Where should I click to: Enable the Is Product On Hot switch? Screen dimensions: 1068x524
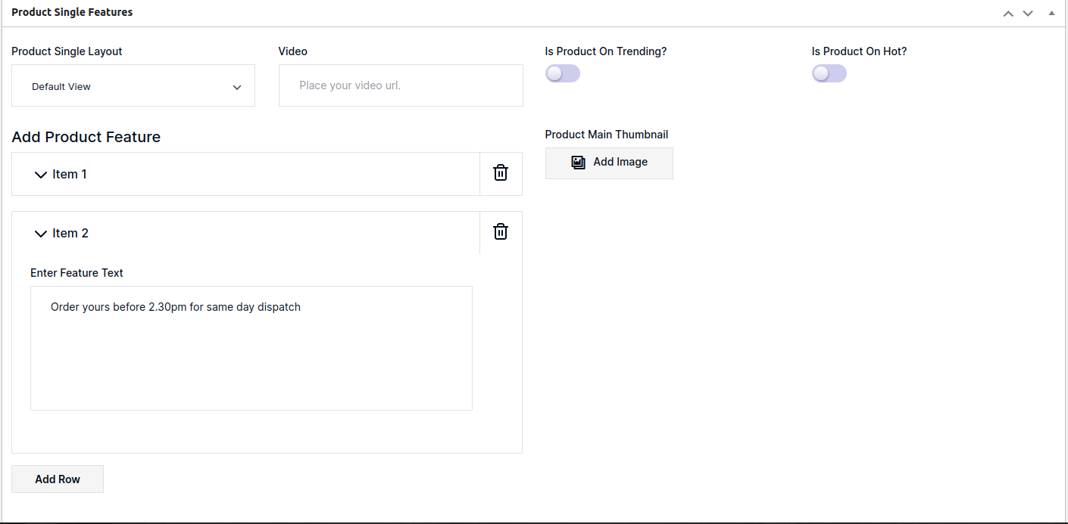[x=829, y=73]
